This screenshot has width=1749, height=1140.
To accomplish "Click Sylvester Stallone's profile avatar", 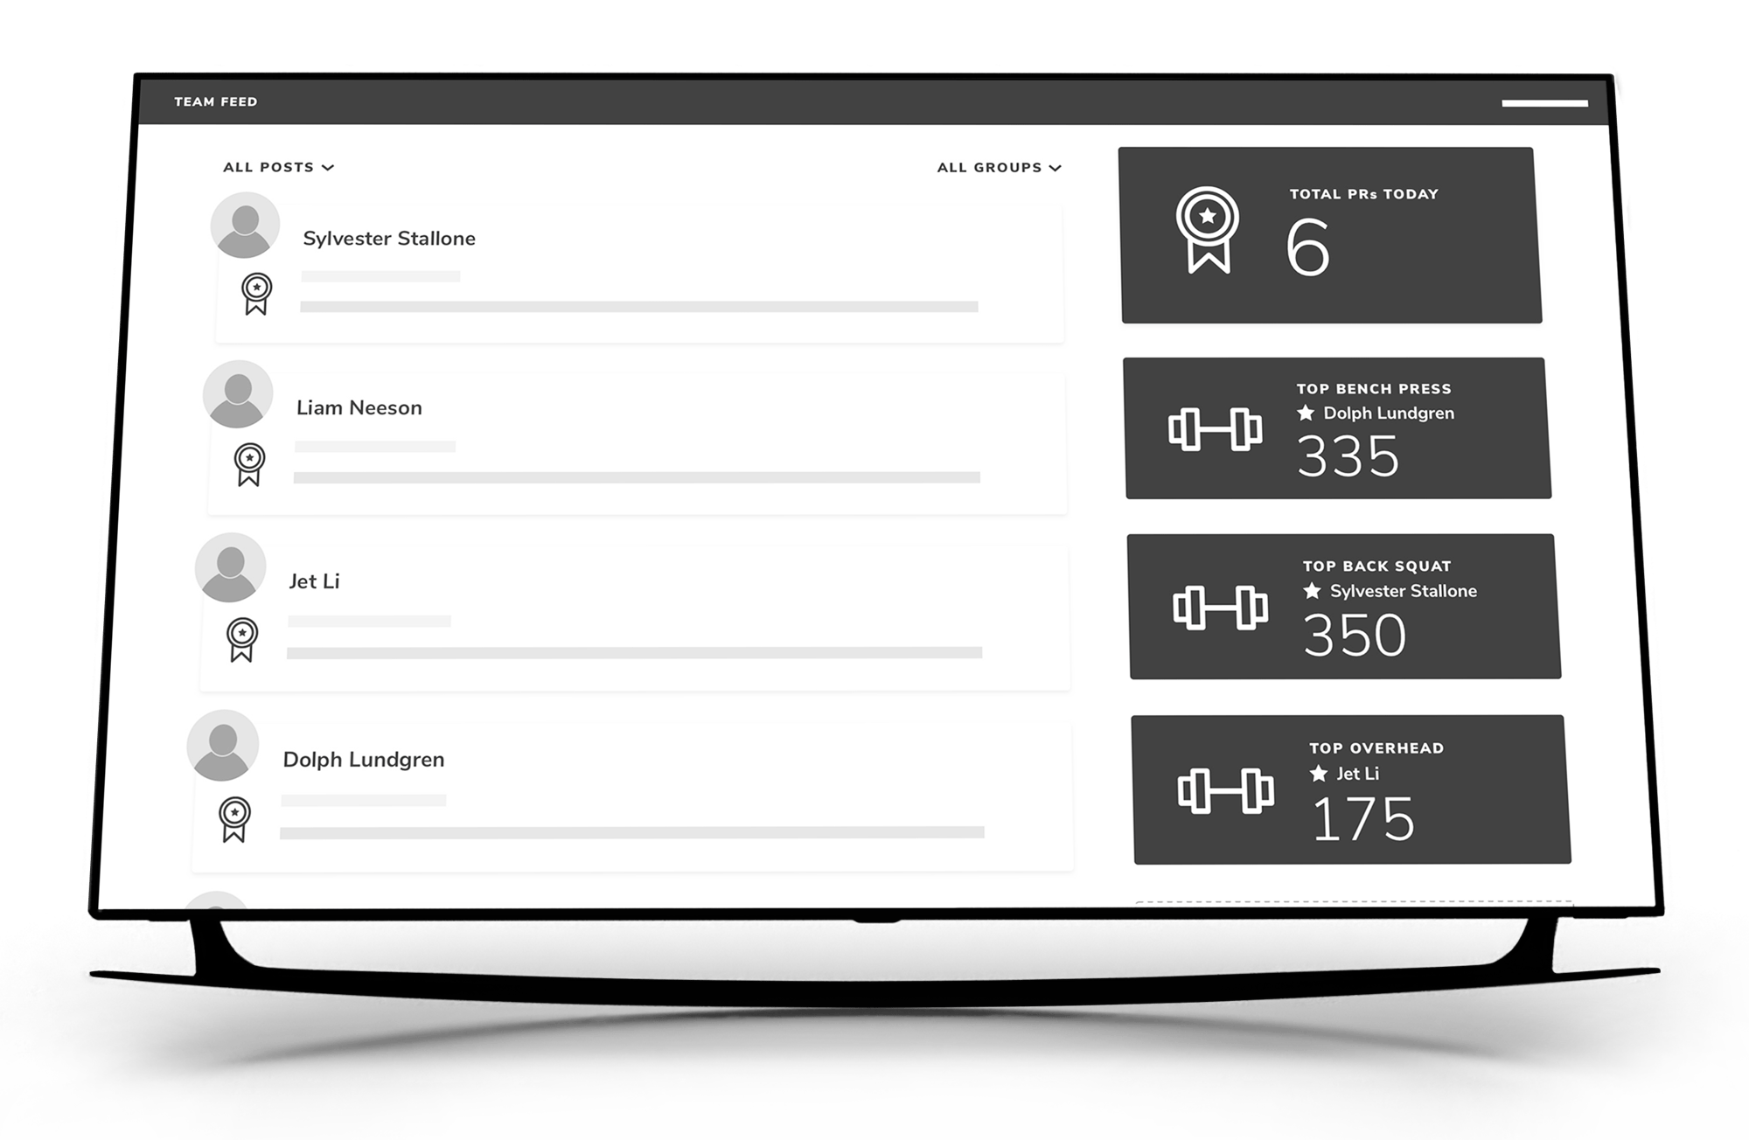I will pyautogui.click(x=245, y=226).
